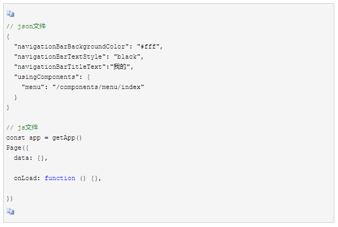338x227 pixels.
Task: Click the navigationBarTextStyle key
Action: [x=60, y=56]
